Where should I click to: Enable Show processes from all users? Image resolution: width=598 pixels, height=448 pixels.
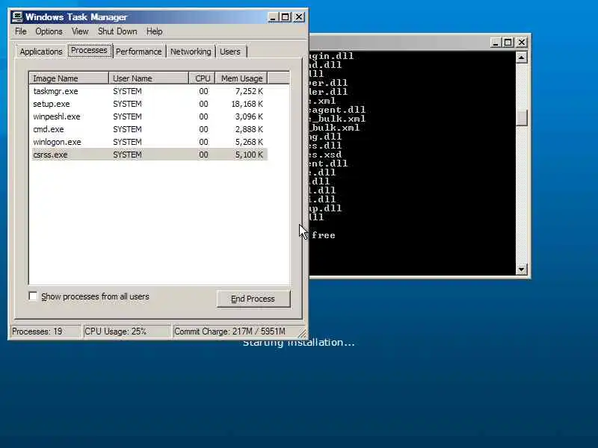[33, 296]
